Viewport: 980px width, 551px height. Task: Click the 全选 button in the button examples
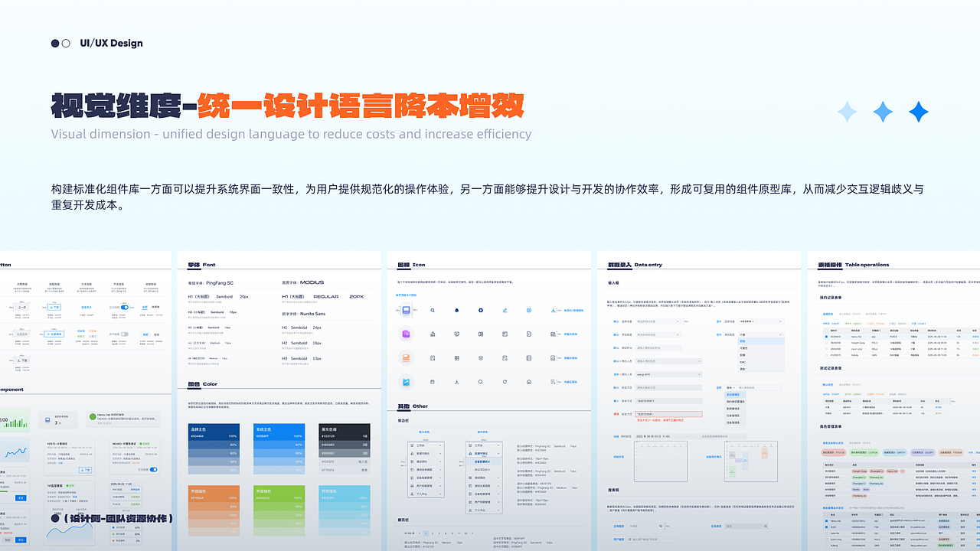(x=145, y=307)
